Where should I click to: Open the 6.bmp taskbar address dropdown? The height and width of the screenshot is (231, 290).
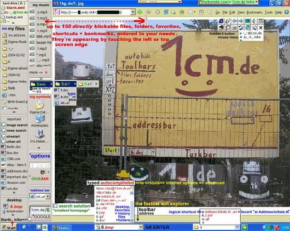tap(141, 227)
